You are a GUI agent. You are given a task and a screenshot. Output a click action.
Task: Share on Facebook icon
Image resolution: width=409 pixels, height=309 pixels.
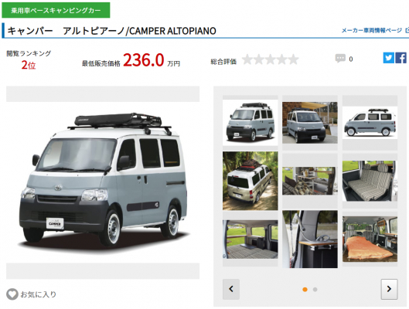(x=400, y=58)
